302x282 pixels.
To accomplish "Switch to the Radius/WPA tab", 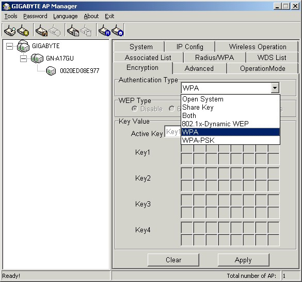I will [215, 57].
